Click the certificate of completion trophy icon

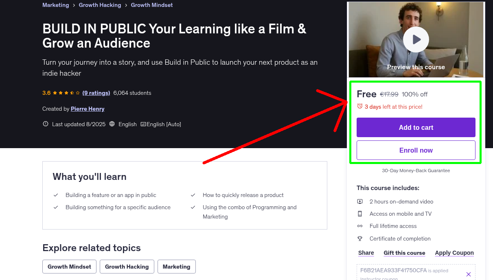pos(360,238)
